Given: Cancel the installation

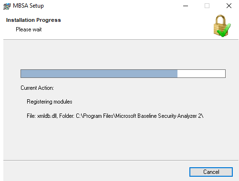Looking at the screenshot, I should 211,172.
